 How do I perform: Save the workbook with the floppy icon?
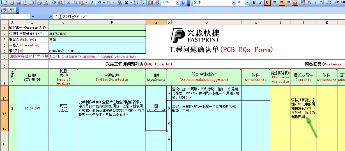19,3
